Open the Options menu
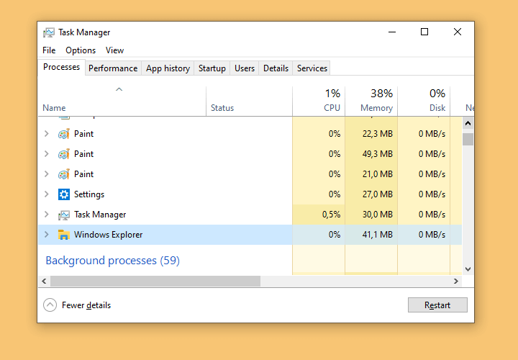Viewport: 518px width, 360px height. tap(81, 50)
